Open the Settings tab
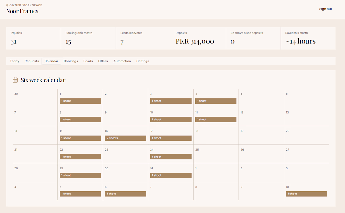The height and width of the screenshot is (213, 345). (x=143, y=61)
